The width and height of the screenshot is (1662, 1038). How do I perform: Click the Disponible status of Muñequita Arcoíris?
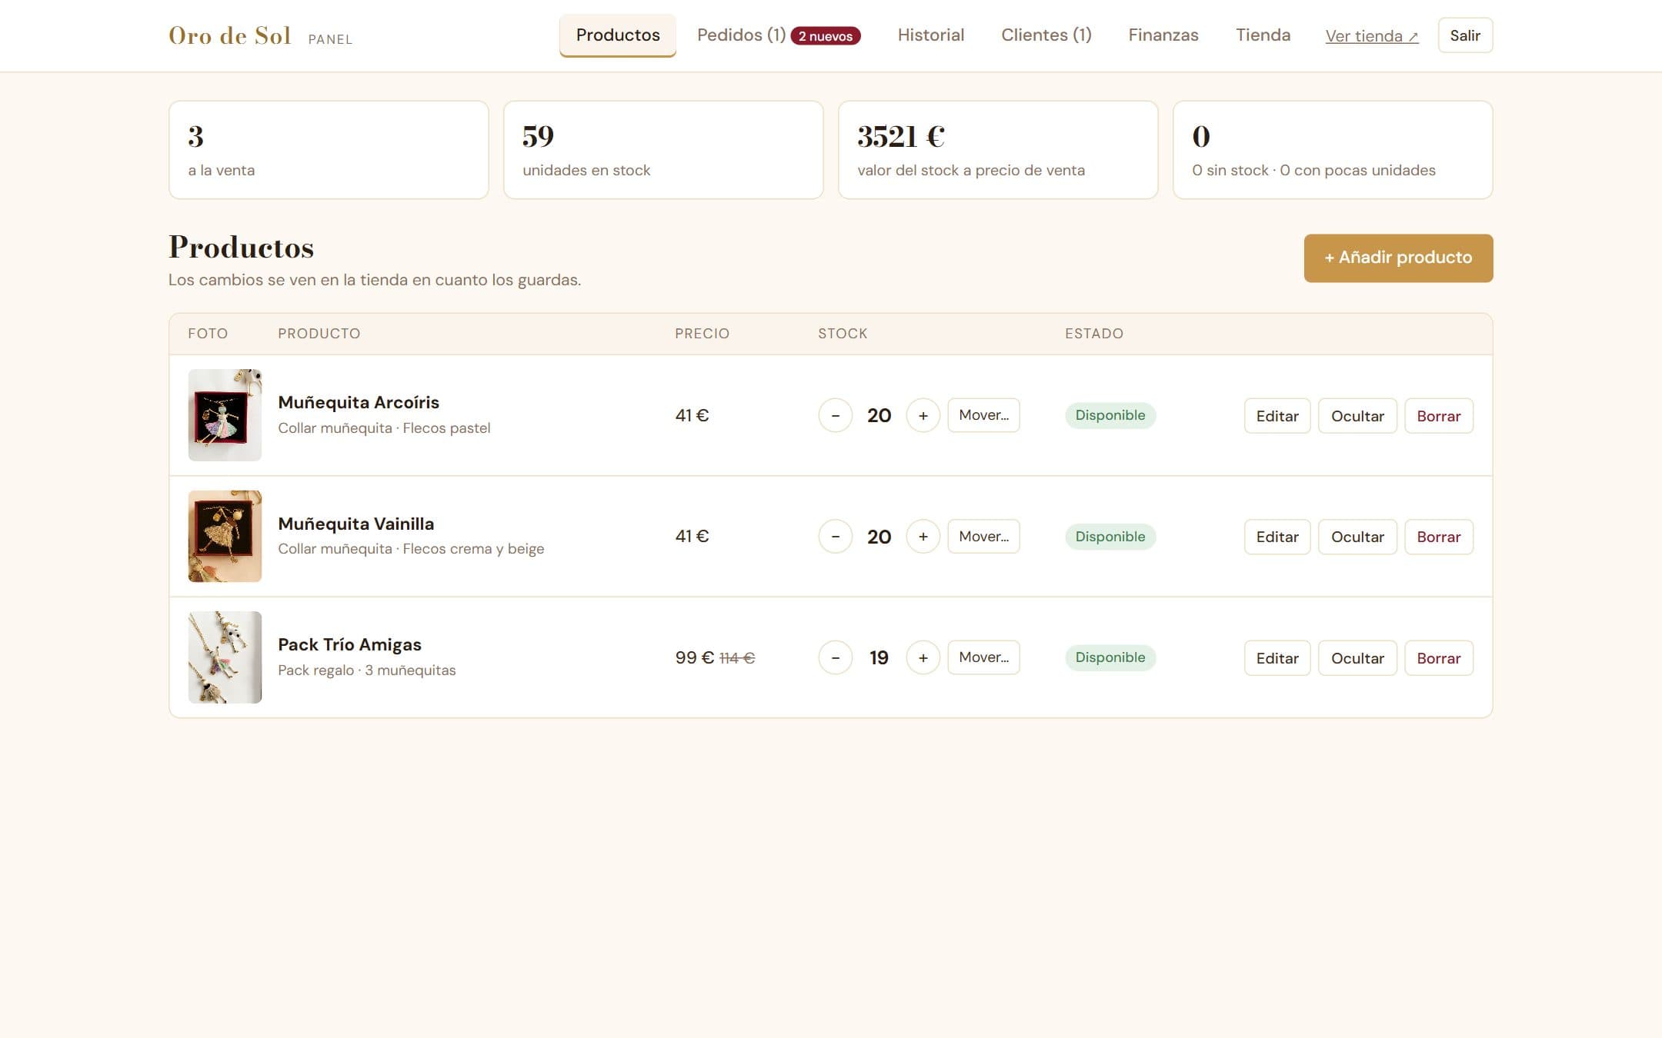click(1110, 415)
